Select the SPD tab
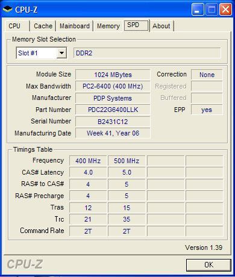This screenshot has width=235, height=277. click(x=136, y=25)
